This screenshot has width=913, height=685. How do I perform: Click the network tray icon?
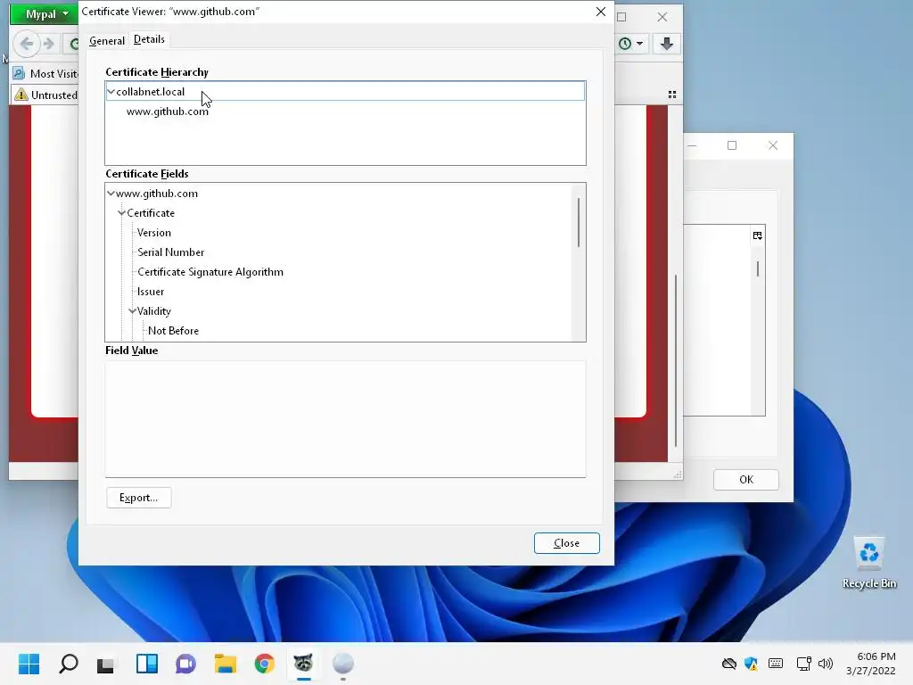(803, 664)
